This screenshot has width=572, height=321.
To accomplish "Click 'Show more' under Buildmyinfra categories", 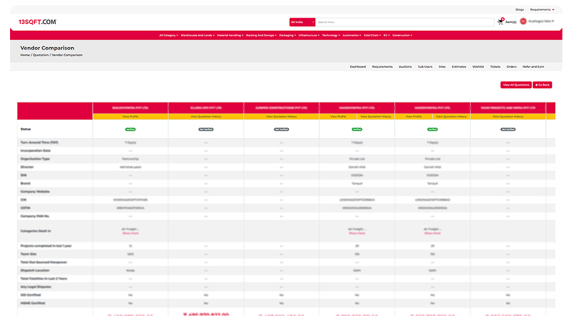I will click(130, 233).
